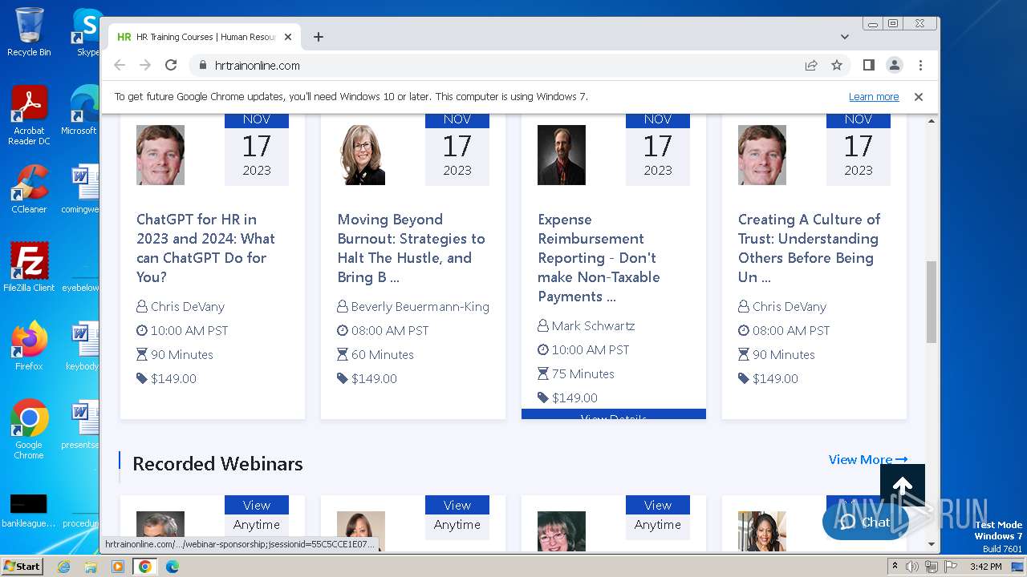Open Google Chrome desktop icon
Image resolution: width=1027 pixels, height=577 pixels.
click(29, 429)
